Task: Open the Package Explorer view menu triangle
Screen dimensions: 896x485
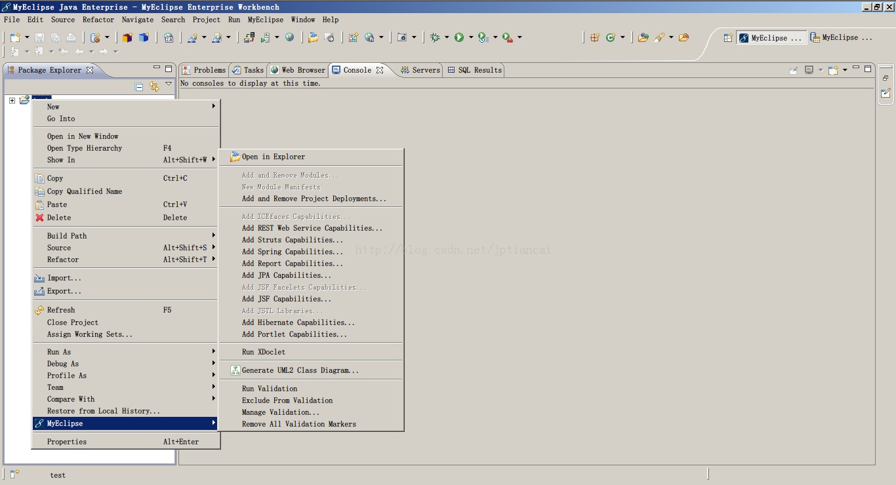Action: click(x=169, y=85)
